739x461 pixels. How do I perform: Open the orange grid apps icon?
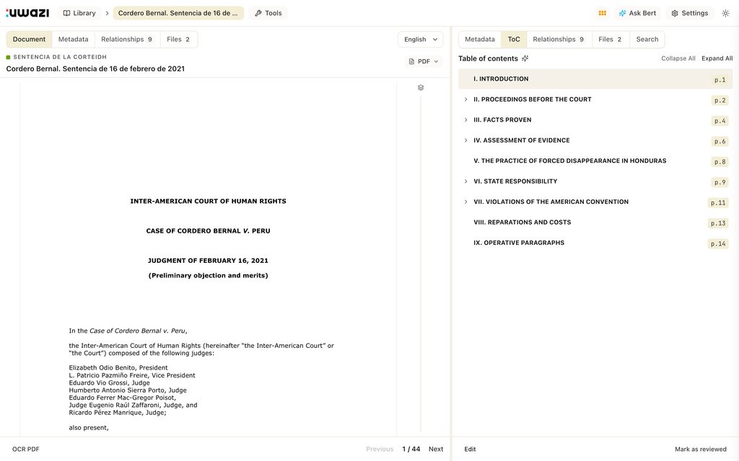[603, 13]
